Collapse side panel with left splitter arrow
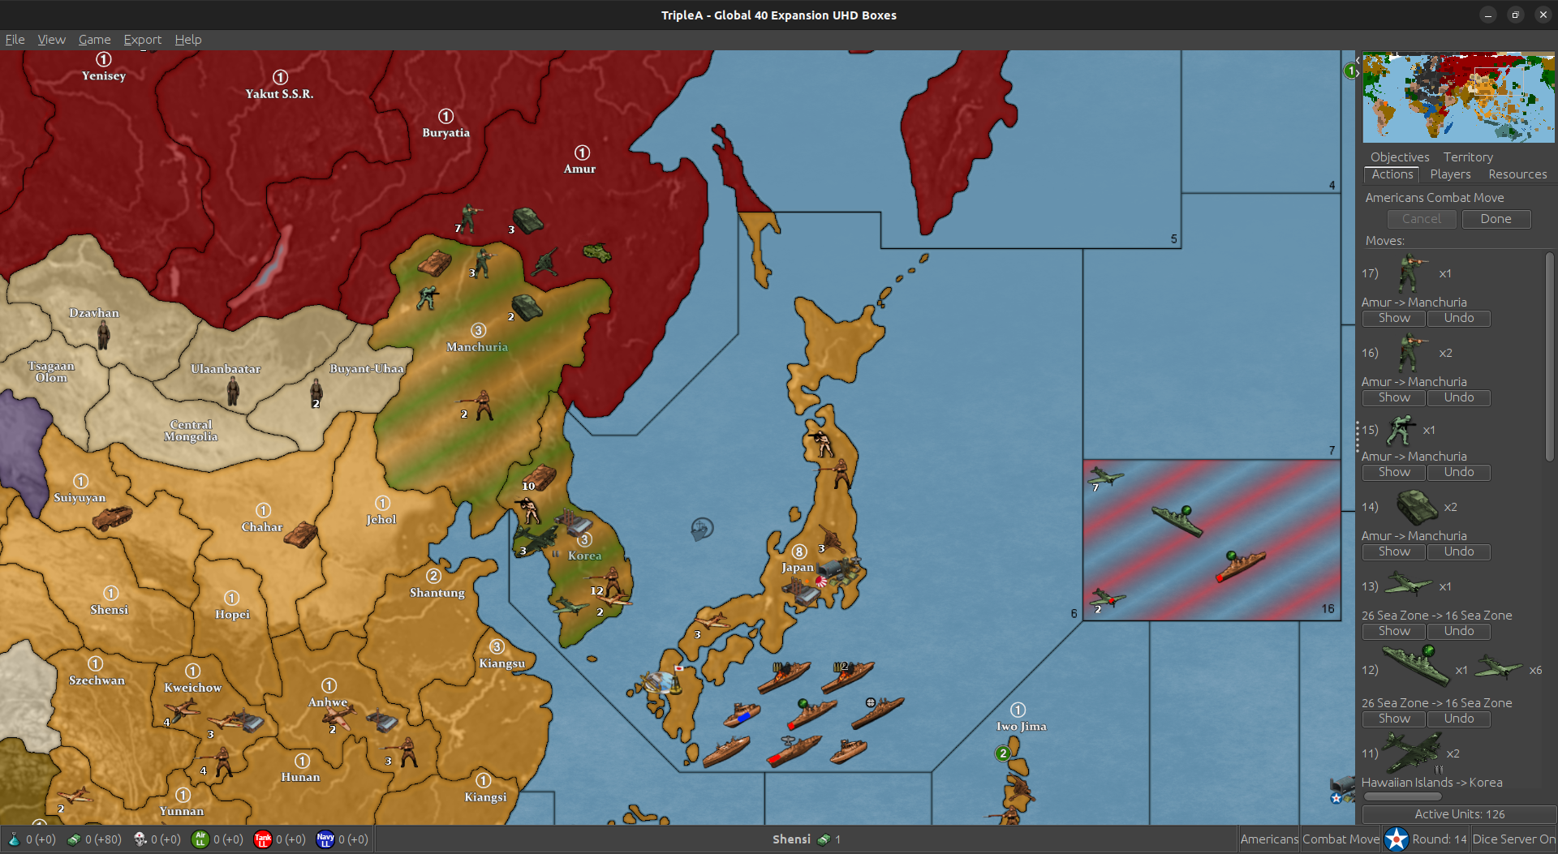This screenshot has height=854, width=1558. pos(1358,60)
